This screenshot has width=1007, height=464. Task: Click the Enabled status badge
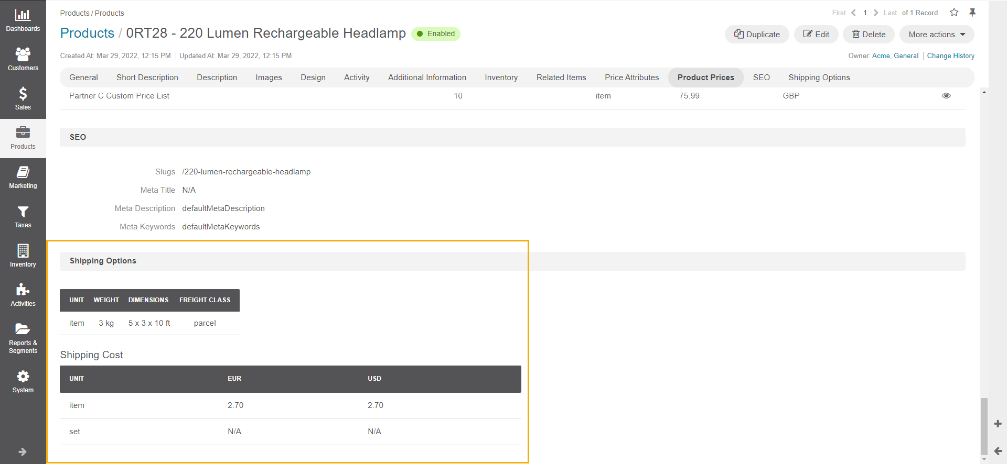[x=436, y=34]
